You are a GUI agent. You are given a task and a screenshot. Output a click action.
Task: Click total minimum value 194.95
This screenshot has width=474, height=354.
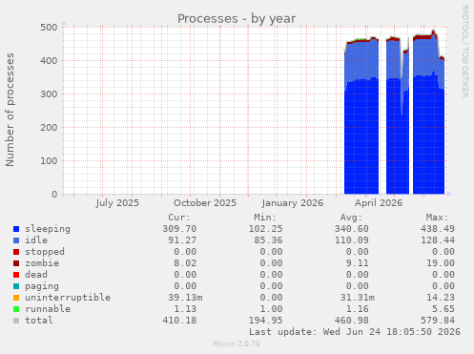(265, 321)
